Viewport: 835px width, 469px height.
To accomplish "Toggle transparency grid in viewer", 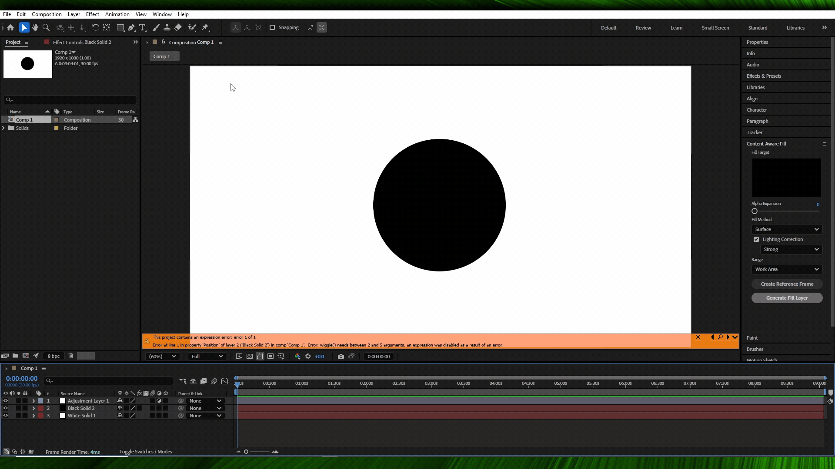I will pyautogui.click(x=250, y=357).
